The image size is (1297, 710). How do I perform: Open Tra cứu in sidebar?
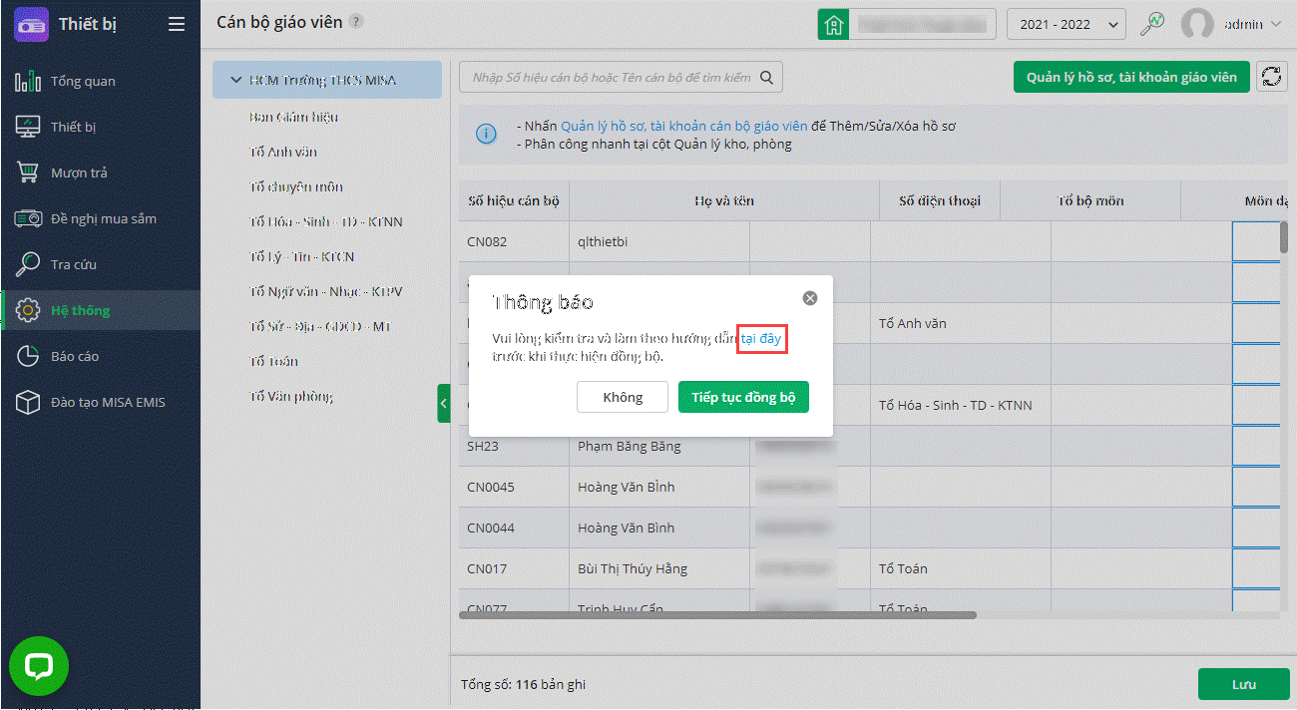point(100,264)
